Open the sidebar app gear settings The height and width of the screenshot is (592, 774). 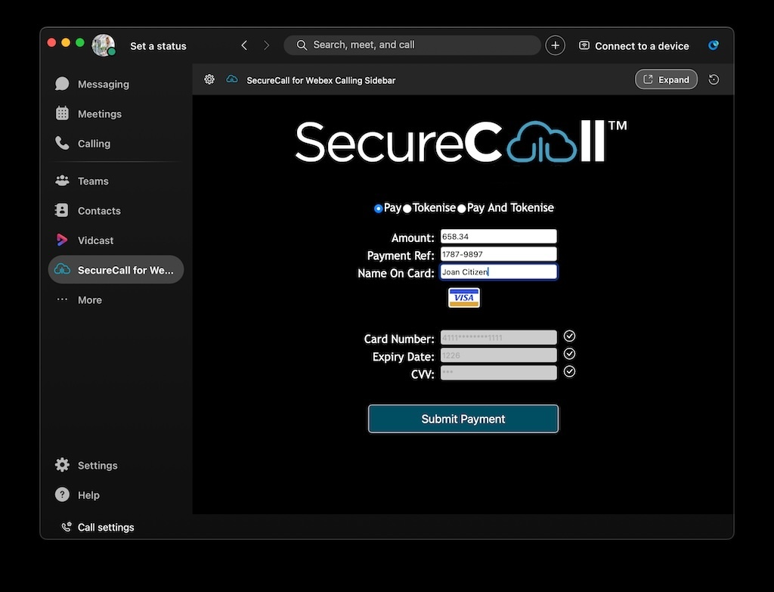209,79
